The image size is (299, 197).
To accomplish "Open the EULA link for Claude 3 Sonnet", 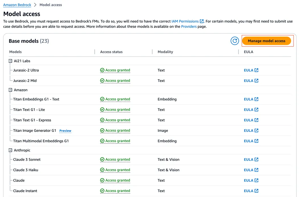I will [251, 160].
